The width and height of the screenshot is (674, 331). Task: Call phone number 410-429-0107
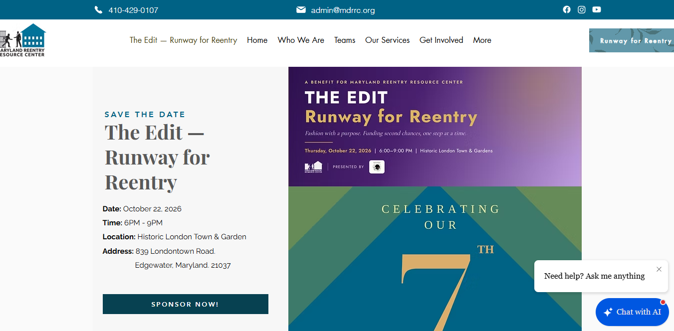coord(133,10)
